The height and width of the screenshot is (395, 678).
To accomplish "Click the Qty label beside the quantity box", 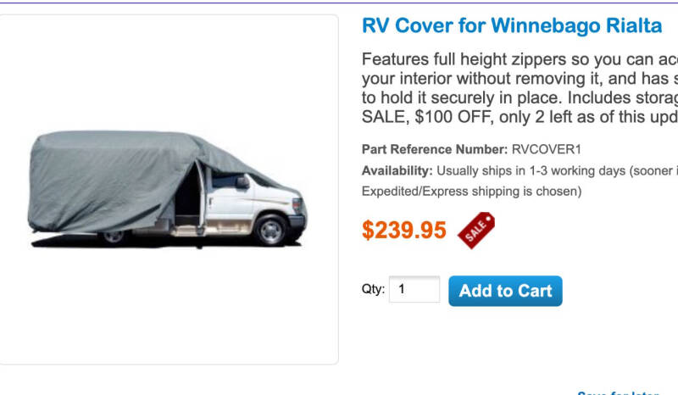I will [x=373, y=288].
